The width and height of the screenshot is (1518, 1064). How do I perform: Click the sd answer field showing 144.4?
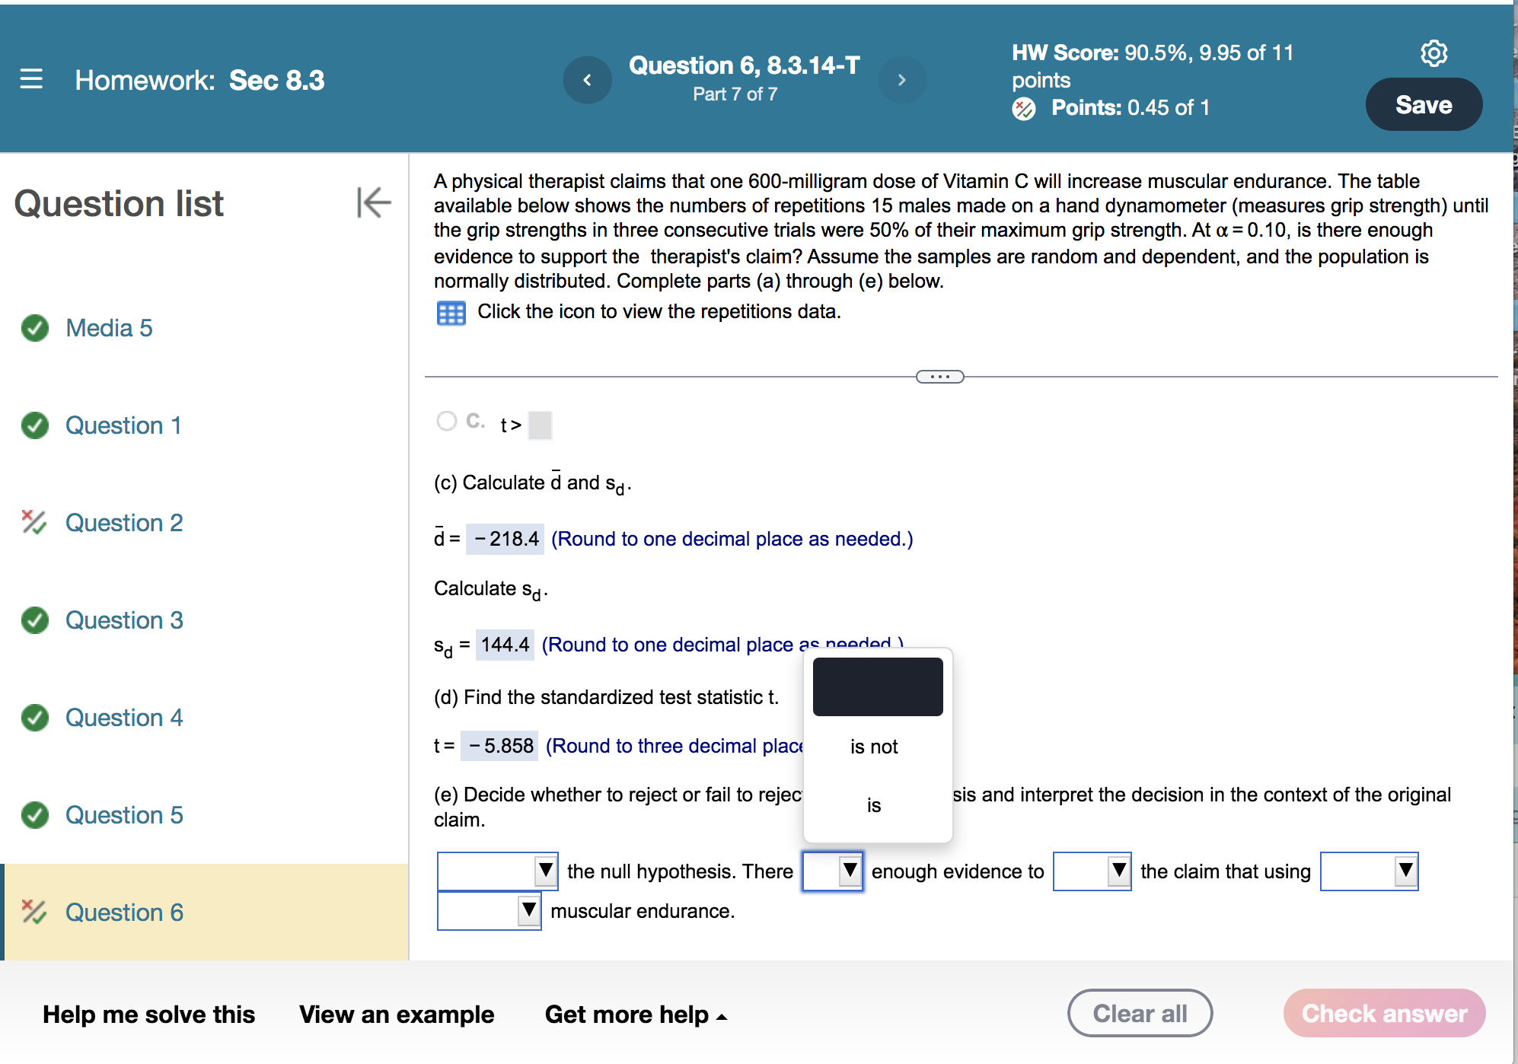pos(505,645)
